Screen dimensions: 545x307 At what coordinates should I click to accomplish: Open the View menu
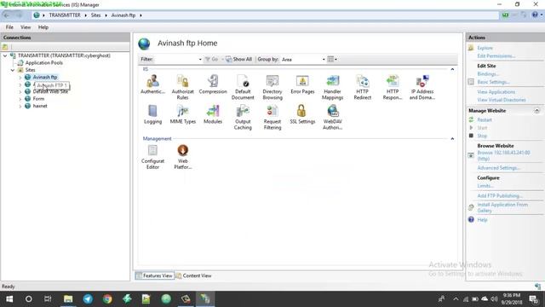pyautogui.click(x=26, y=27)
